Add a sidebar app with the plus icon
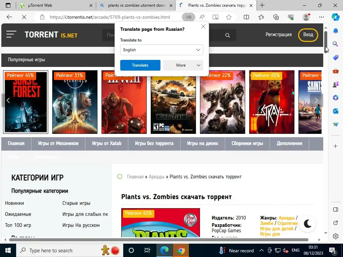The height and width of the screenshot is (257, 343). [336, 146]
